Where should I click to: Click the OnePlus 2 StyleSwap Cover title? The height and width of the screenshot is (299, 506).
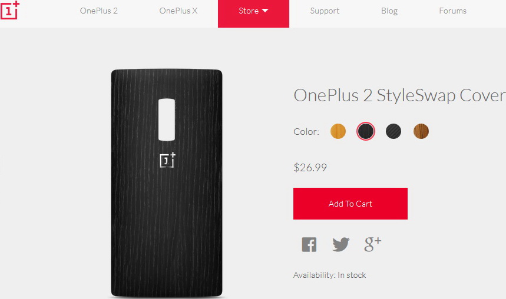coord(399,95)
